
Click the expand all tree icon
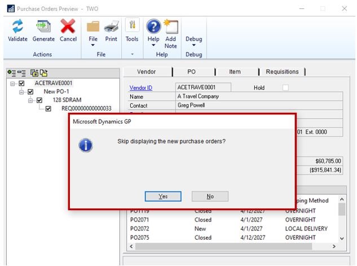pyautogui.click(x=11, y=73)
